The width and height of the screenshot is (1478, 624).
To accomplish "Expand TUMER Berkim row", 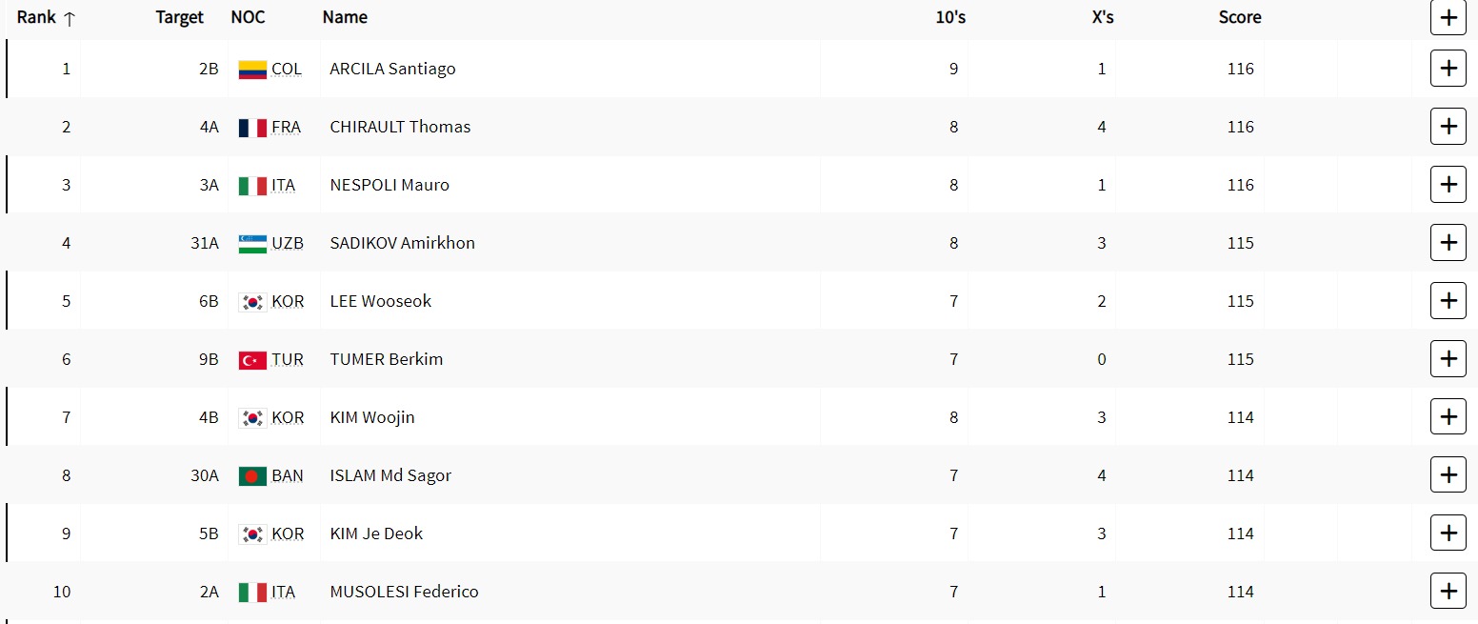I will [1448, 359].
